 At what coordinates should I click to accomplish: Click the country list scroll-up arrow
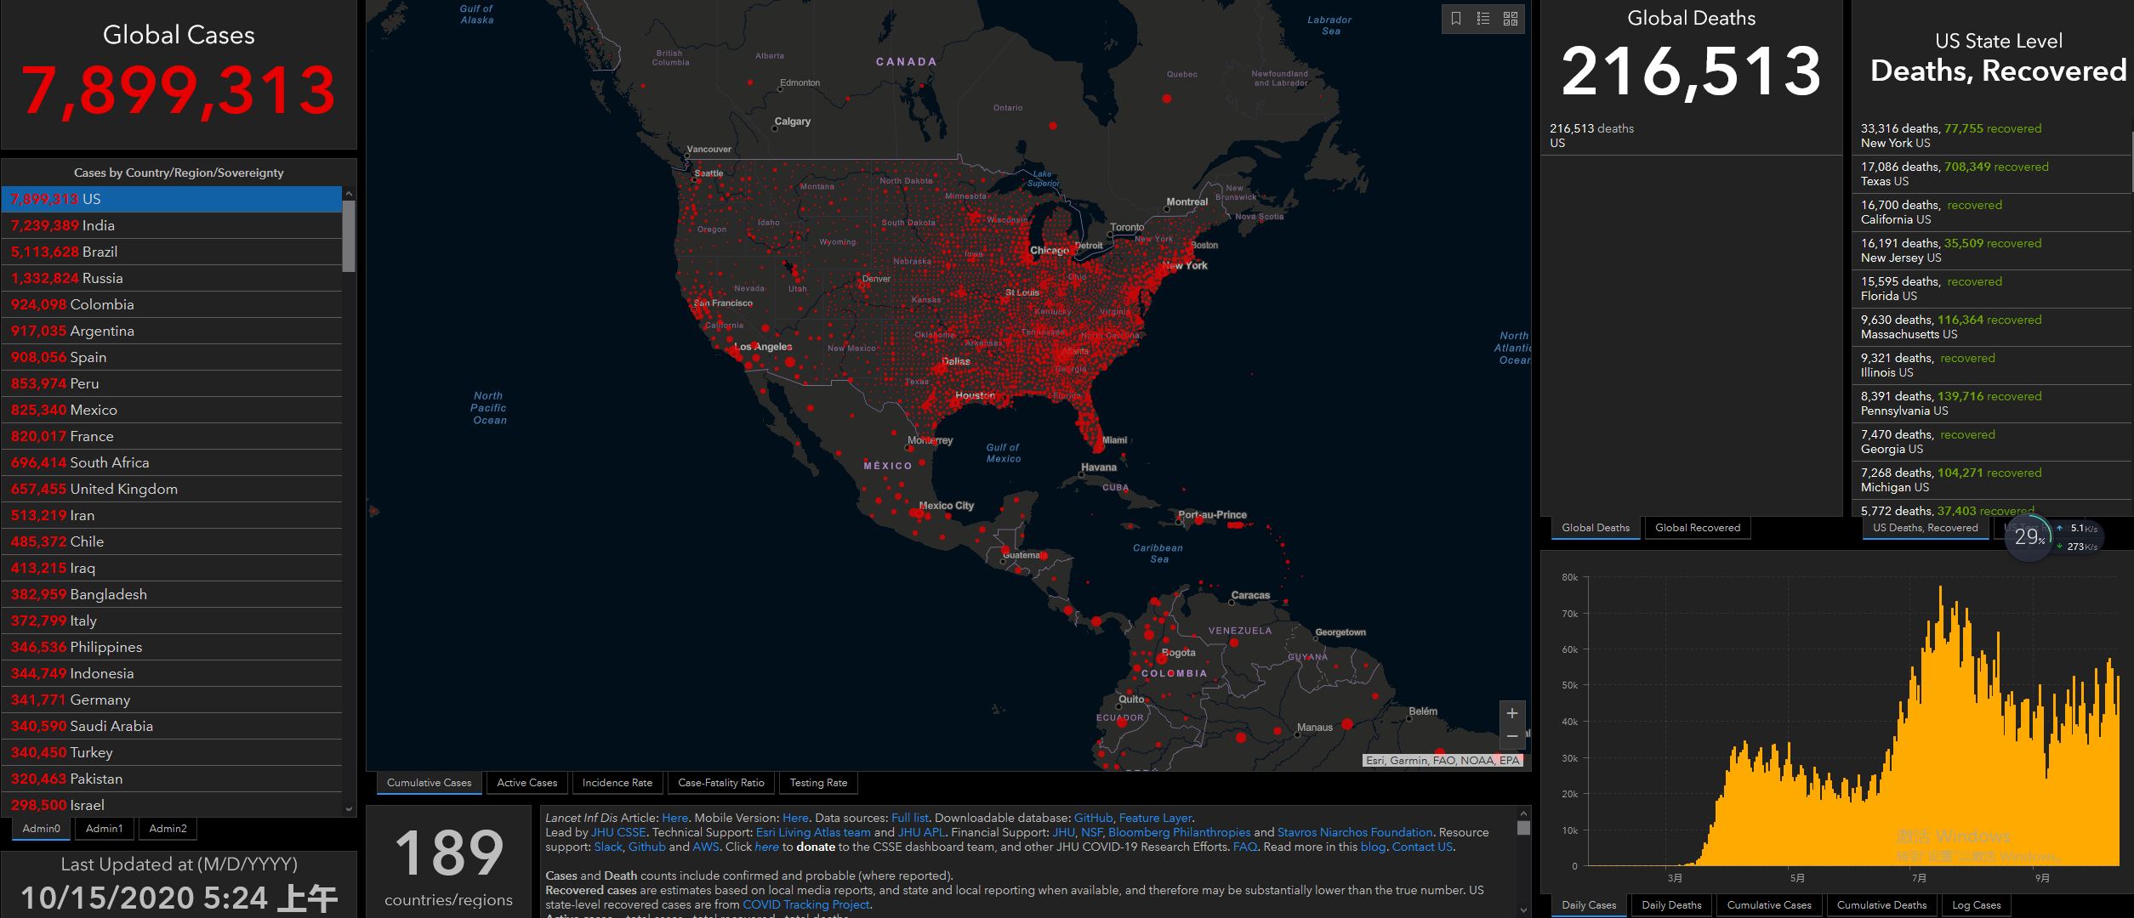coord(349,194)
